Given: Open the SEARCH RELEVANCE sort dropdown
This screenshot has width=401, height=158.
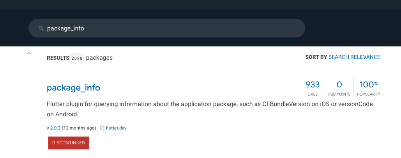Looking at the screenshot, I should (354, 57).
